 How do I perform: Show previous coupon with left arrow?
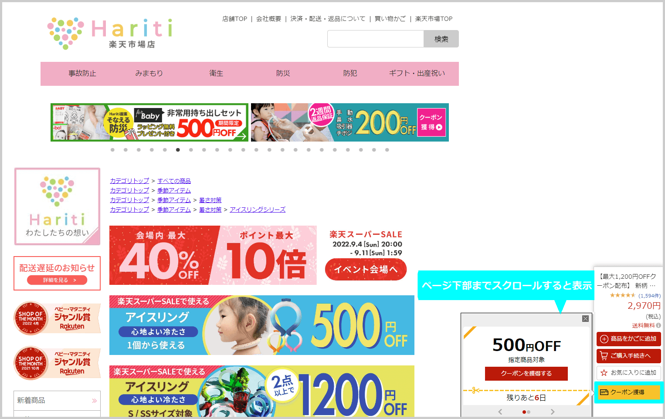[500, 412]
